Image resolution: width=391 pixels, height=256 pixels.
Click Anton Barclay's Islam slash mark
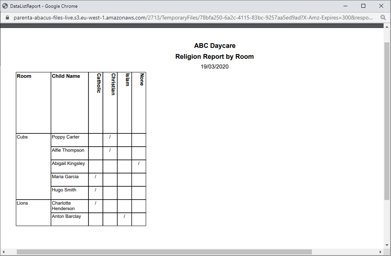point(124,216)
